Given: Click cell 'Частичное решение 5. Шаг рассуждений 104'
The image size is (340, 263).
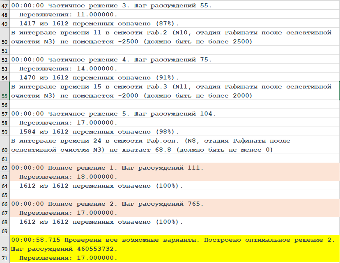Looking at the screenshot, I should click(113, 113).
